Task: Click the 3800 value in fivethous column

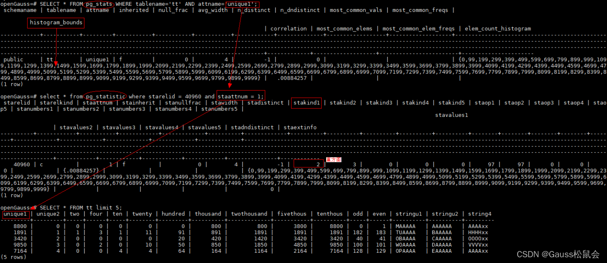Action: [300, 226]
